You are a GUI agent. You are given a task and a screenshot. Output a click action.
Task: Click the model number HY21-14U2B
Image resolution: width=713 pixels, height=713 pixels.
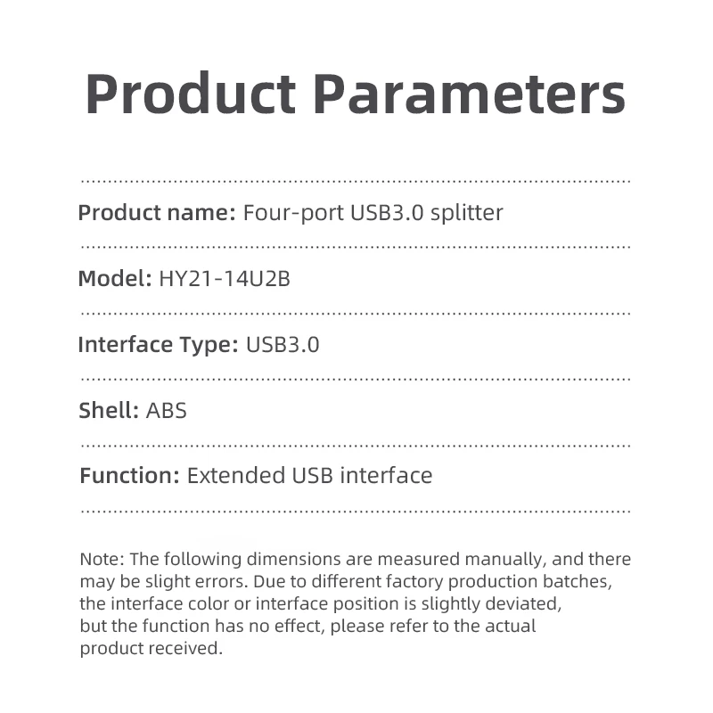pyautogui.click(x=225, y=279)
